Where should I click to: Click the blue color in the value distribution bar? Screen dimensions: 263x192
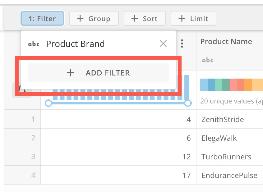coord(204,85)
